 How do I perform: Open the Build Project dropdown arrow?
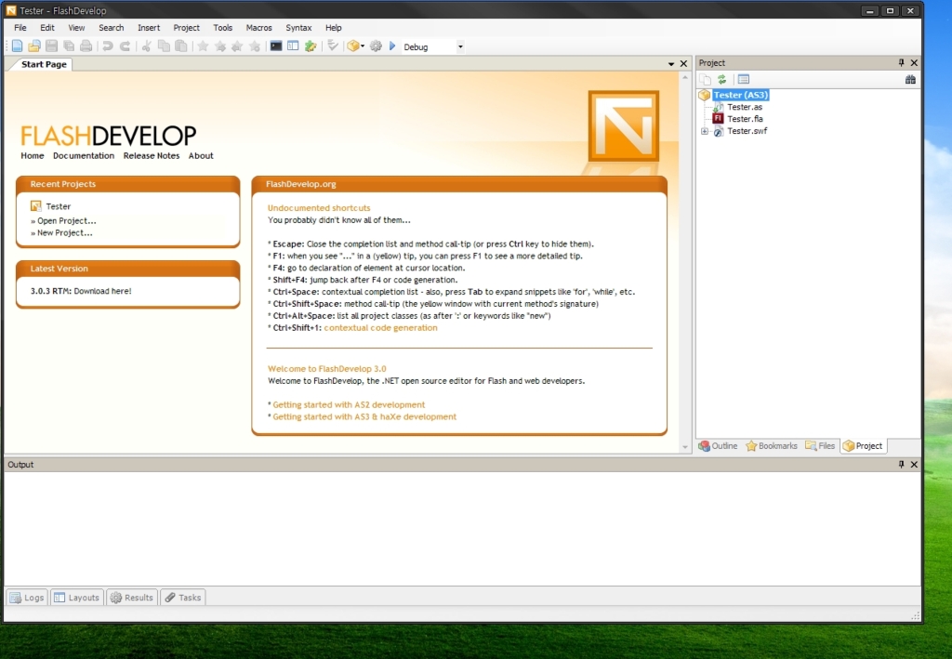[363, 46]
